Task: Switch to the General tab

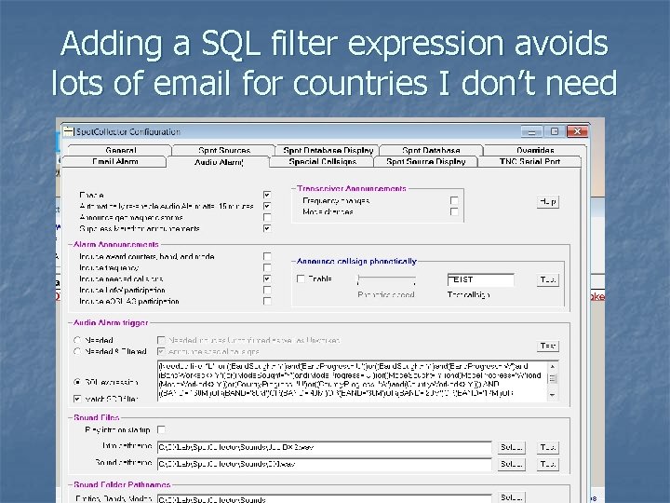Action: point(120,150)
